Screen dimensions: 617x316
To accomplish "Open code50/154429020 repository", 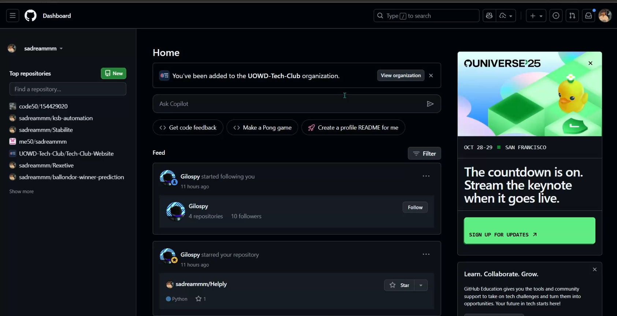I will pyautogui.click(x=43, y=106).
